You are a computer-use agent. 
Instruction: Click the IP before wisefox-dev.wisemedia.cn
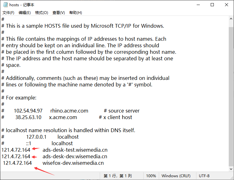point(17,163)
